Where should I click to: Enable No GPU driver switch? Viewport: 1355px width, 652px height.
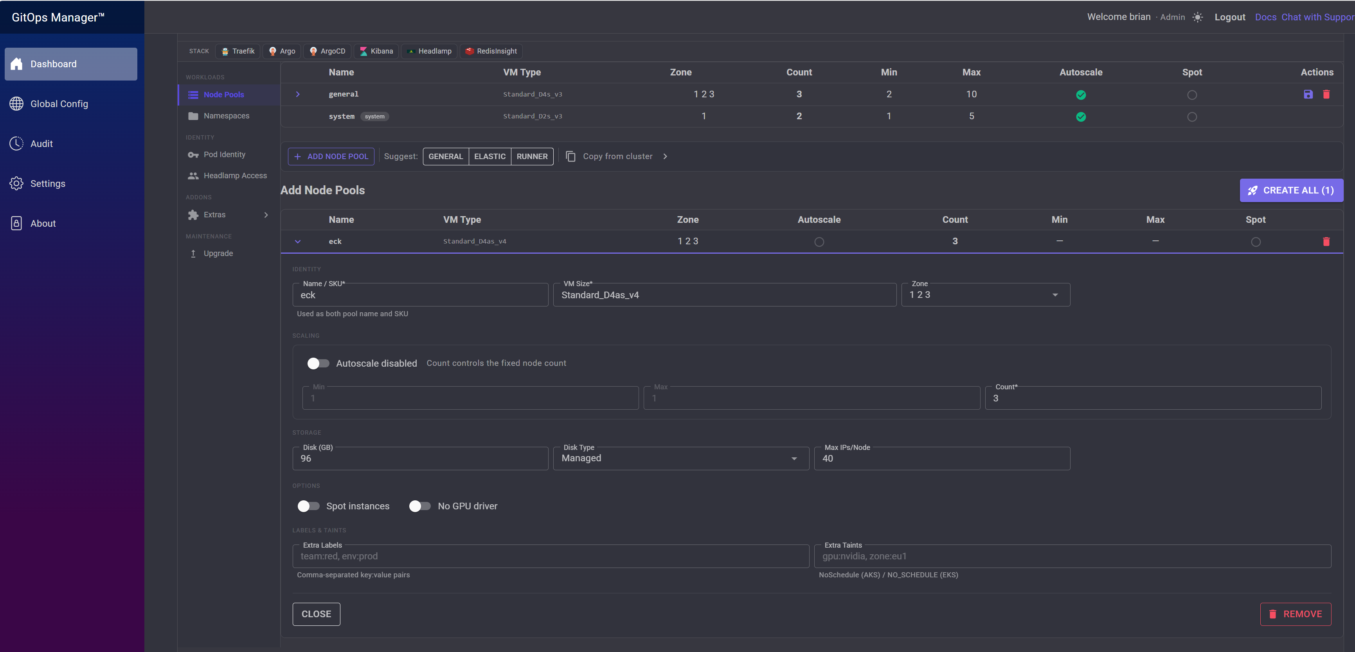(x=420, y=506)
